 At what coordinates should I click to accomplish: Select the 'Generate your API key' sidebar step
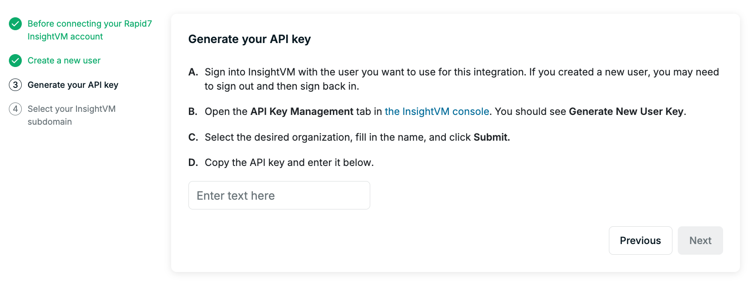click(x=73, y=85)
